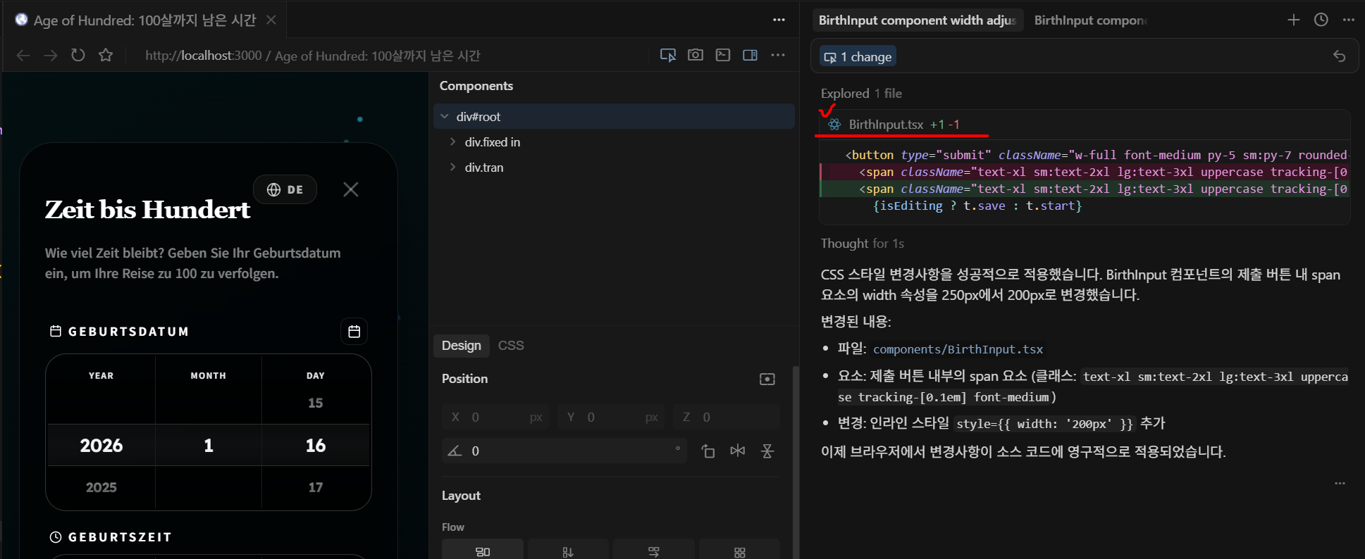Open the browser console icon
1365x559 pixels.
tap(723, 55)
